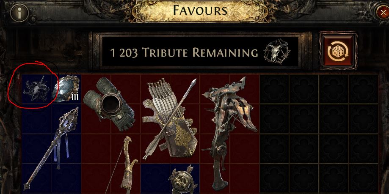Click the single arrow across quiver
The image size is (389, 194).
[171, 118]
